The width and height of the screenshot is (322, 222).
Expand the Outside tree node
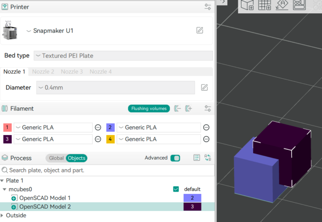(3, 215)
